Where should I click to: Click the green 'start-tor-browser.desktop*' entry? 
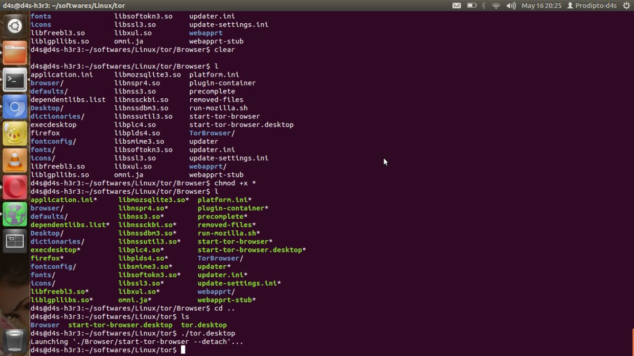[251, 250]
